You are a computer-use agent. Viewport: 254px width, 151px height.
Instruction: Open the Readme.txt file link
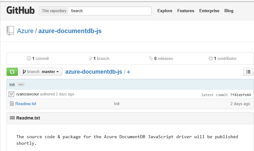[x=26, y=104]
